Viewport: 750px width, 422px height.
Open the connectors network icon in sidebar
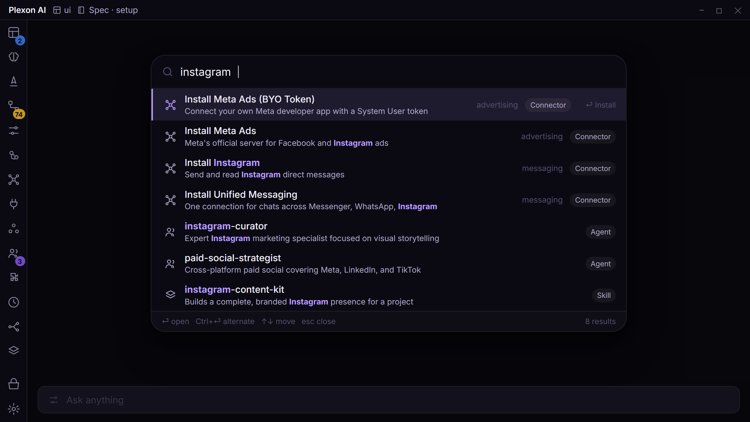click(14, 180)
